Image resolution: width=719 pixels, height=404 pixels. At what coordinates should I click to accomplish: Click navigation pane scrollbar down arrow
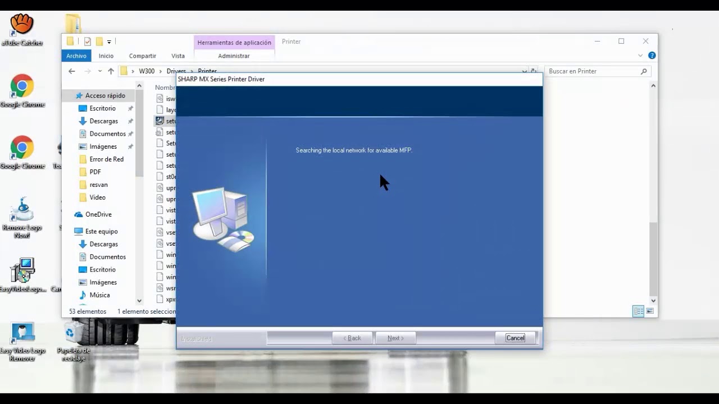tap(139, 301)
